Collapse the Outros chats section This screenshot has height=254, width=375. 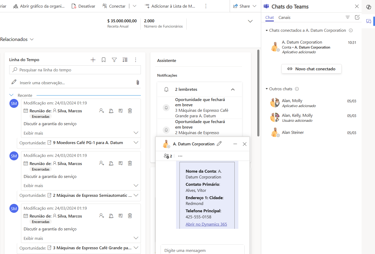click(267, 89)
